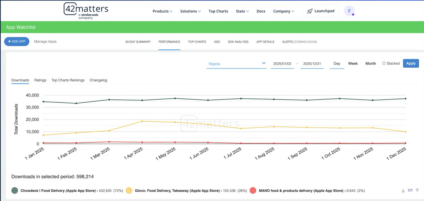This screenshot has width=424, height=201.
Task: Click the Chowdeck 1 Dec 2025 data point
Action: [x=405, y=99]
